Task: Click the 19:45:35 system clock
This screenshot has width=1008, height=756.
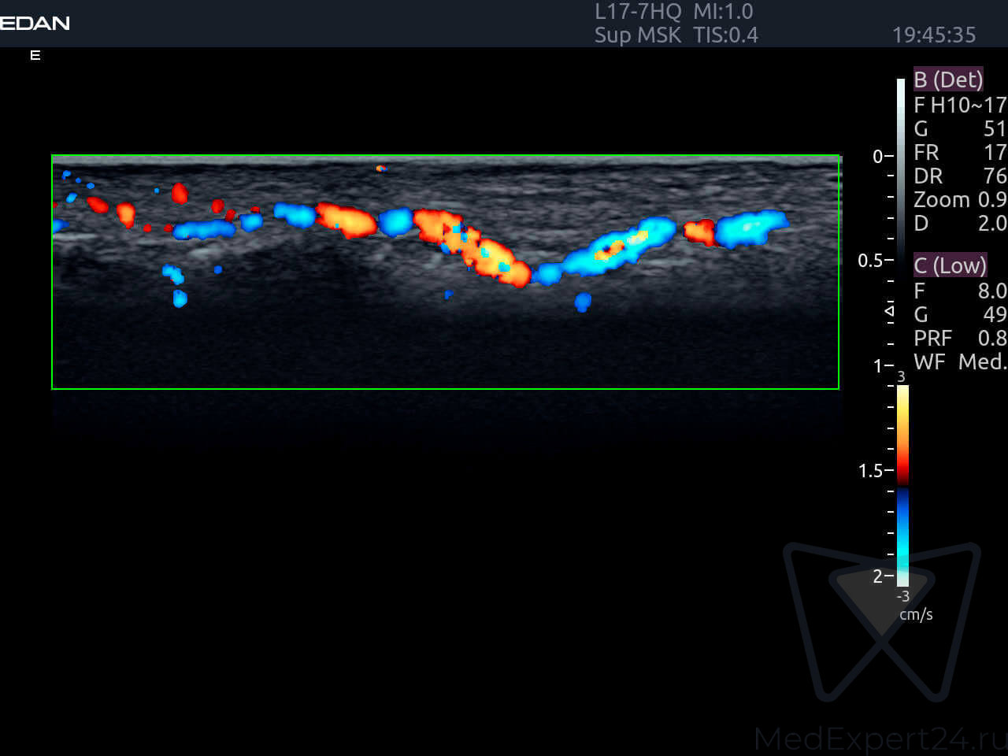Action: coord(933,35)
